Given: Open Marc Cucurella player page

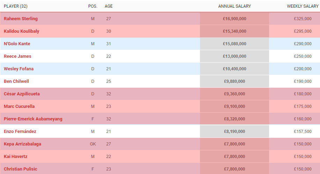Looking at the screenshot, I should [19, 106].
